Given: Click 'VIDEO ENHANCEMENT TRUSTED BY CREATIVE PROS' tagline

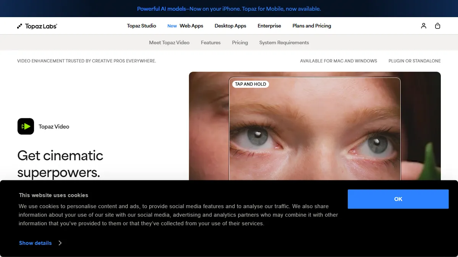Looking at the screenshot, I should pos(87,61).
